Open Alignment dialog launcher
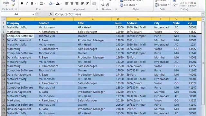The height and width of the screenshot is (116, 206). pos(97,9)
